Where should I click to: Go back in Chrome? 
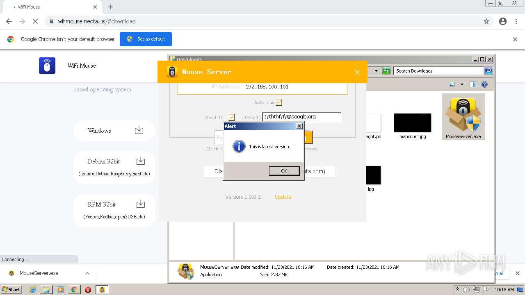9,21
